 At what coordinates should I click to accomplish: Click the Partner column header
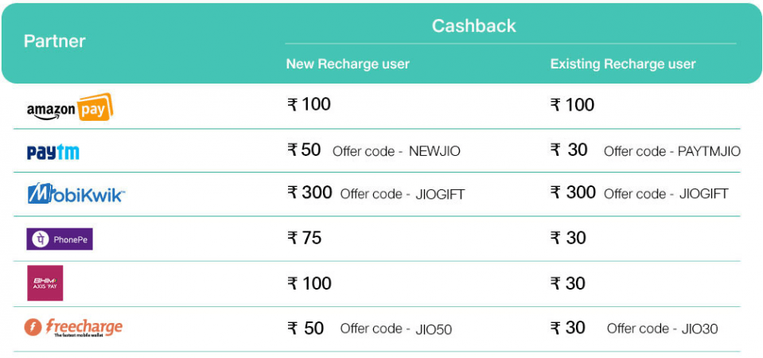tap(55, 41)
